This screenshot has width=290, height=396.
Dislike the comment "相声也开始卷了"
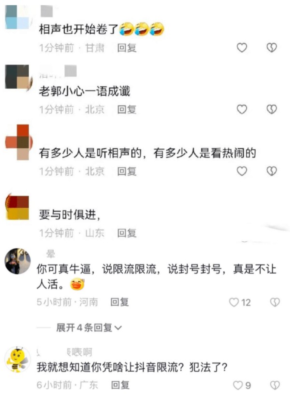(272, 47)
